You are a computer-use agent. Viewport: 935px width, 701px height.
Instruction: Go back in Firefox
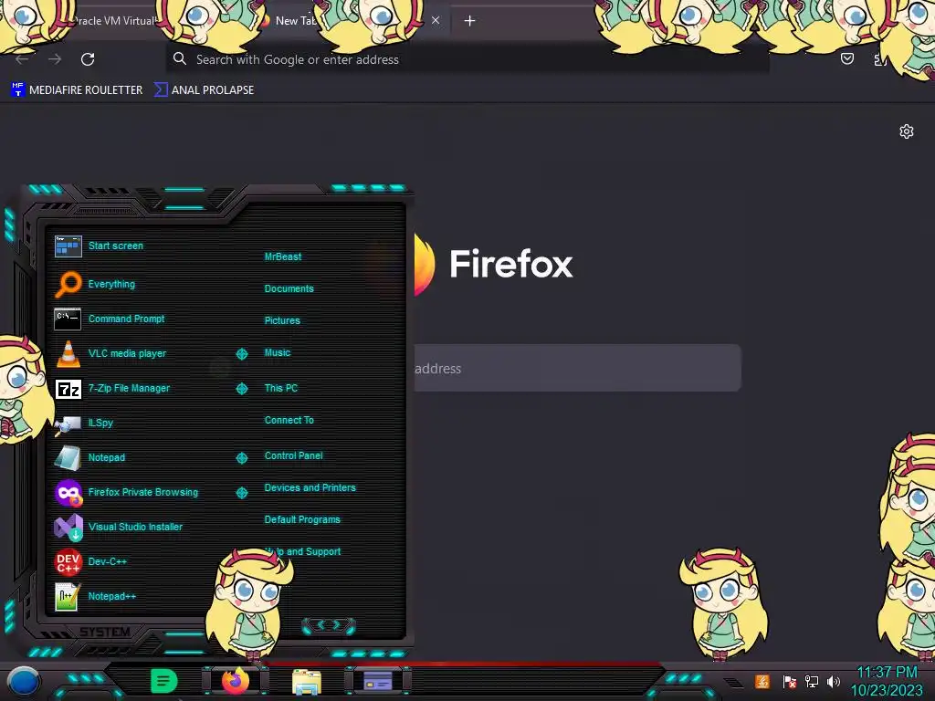22,59
